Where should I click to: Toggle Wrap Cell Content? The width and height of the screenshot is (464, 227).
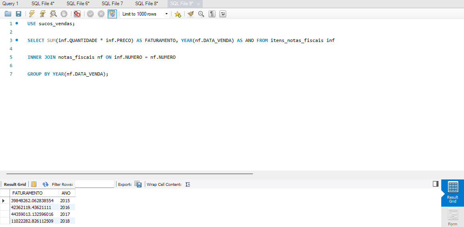click(188, 184)
